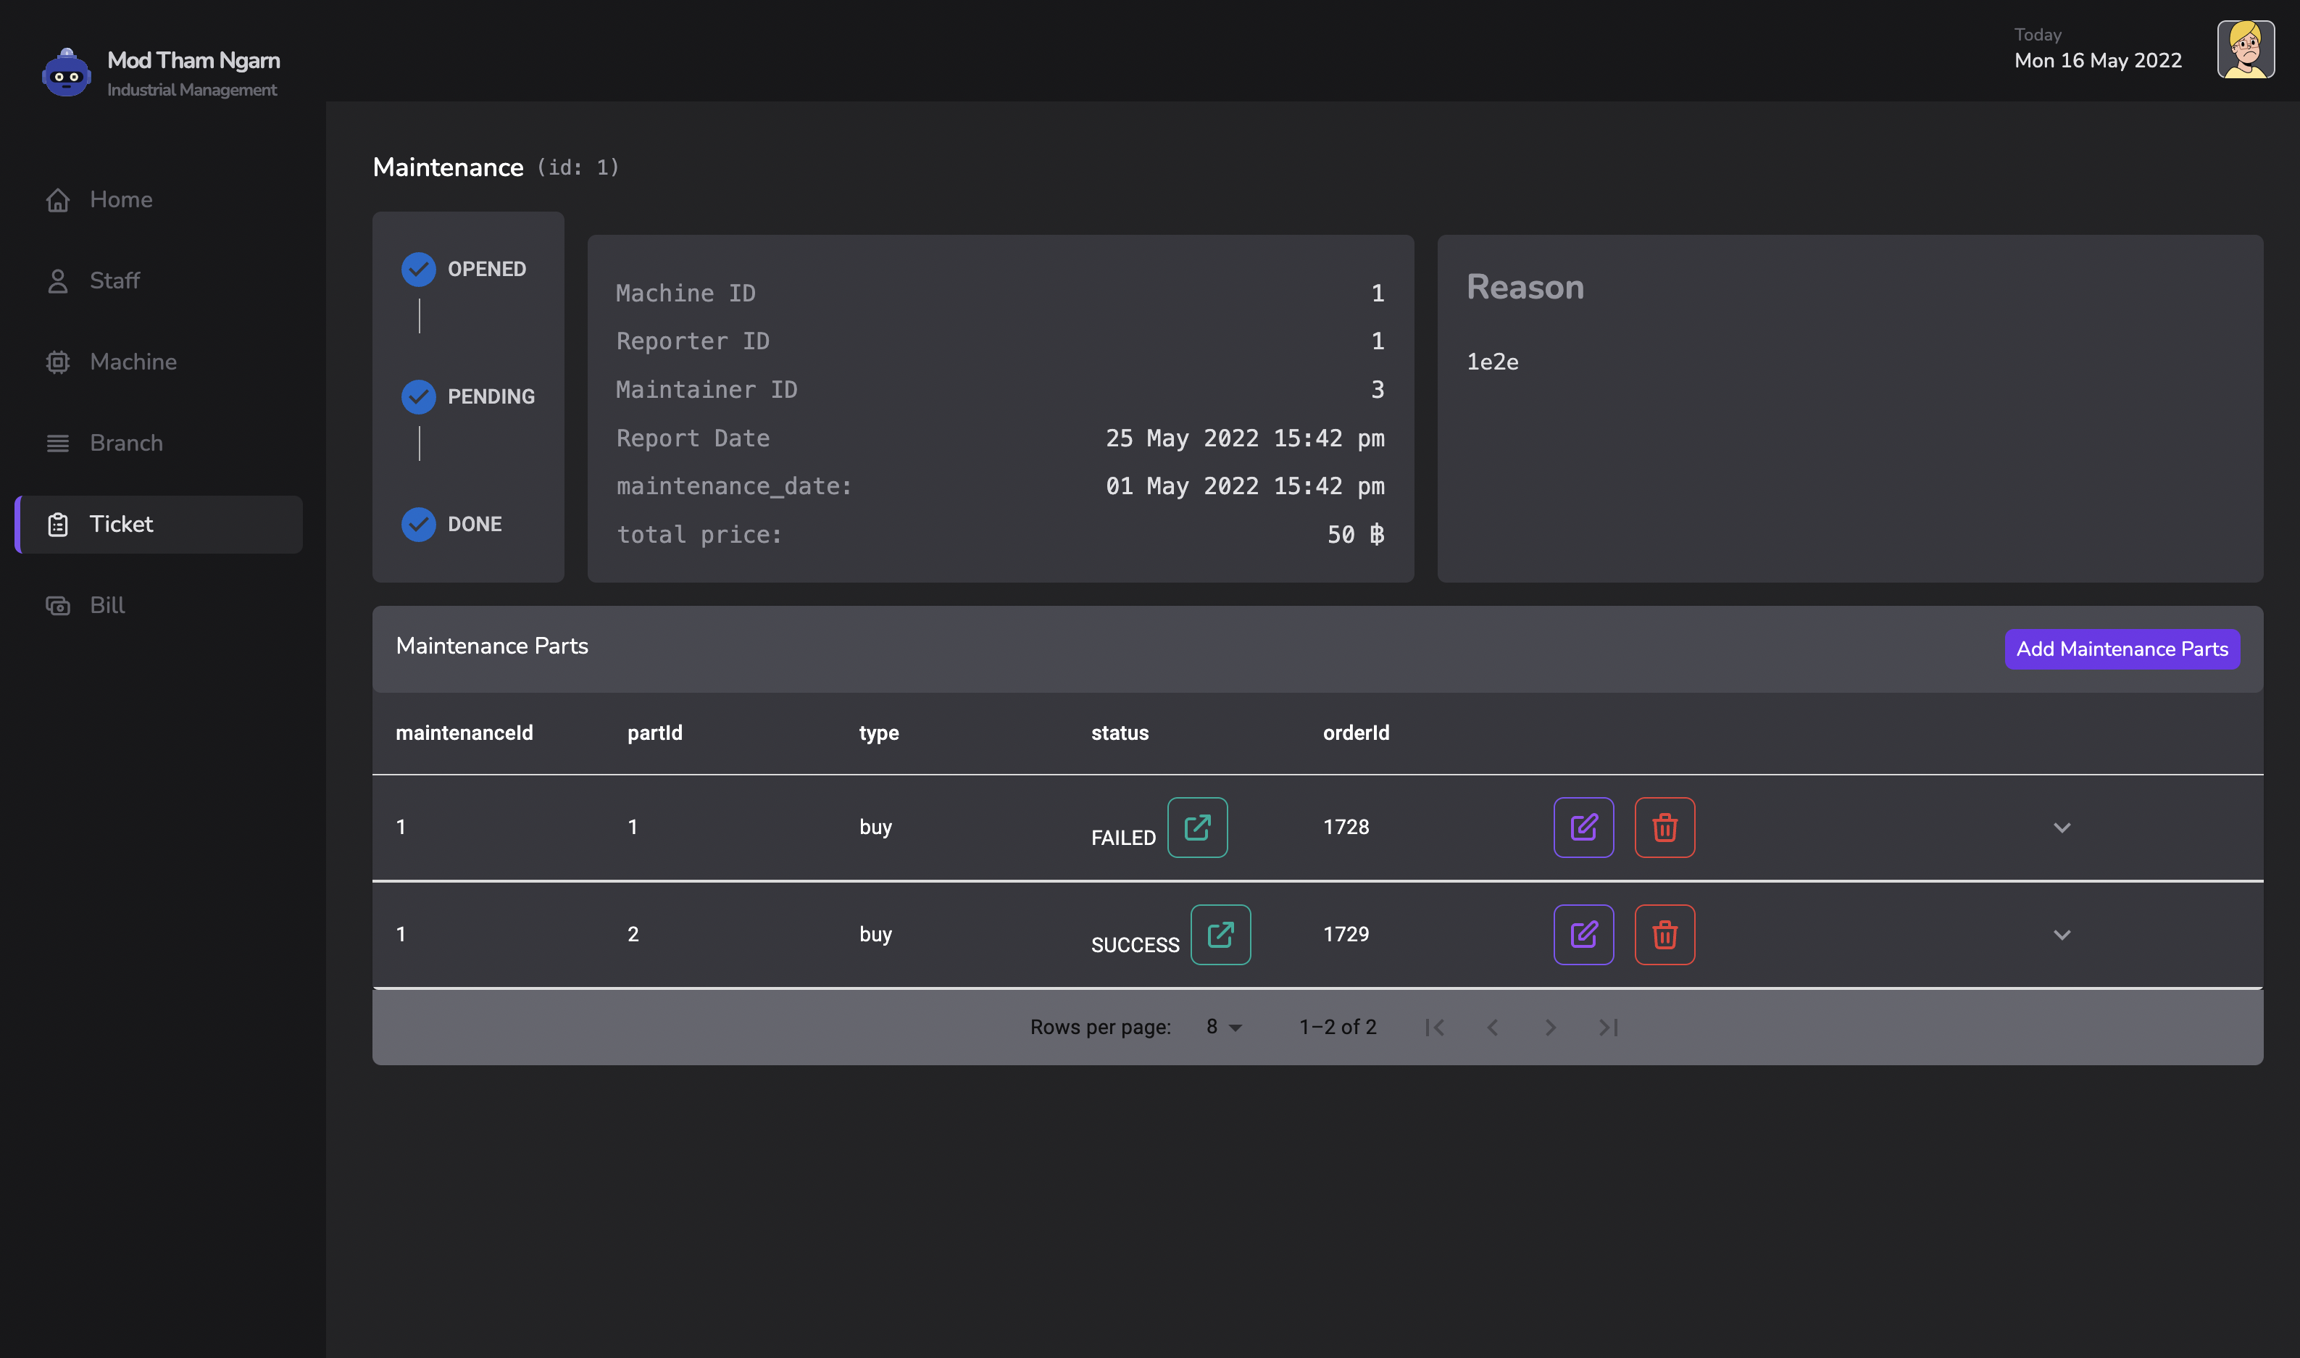This screenshot has width=2300, height=1358.
Task: Click the DONE step checkmark
Action: pos(418,525)
